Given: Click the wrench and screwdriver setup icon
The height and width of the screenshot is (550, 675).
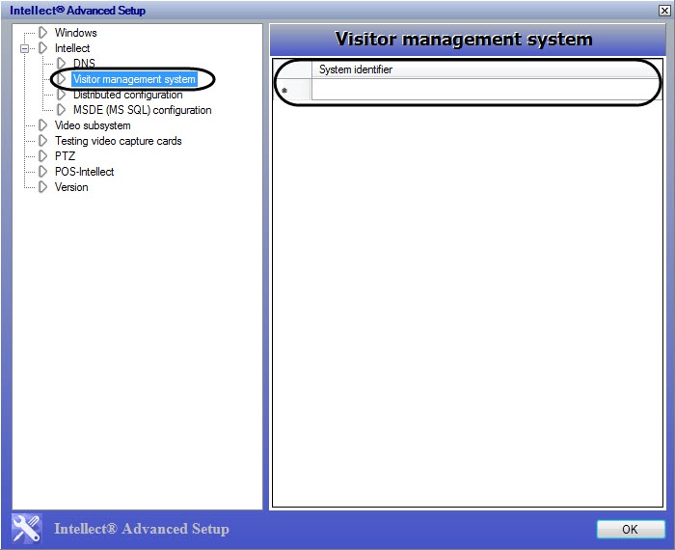Looking at the screenshot, I should [26, 529].
